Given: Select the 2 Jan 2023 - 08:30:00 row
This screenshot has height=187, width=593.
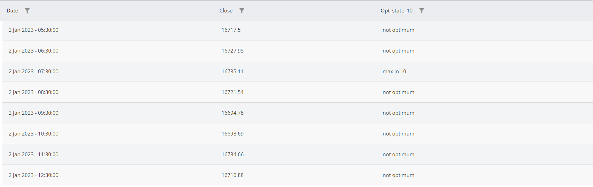Looking at the screenshot, I should click(34, 92).
